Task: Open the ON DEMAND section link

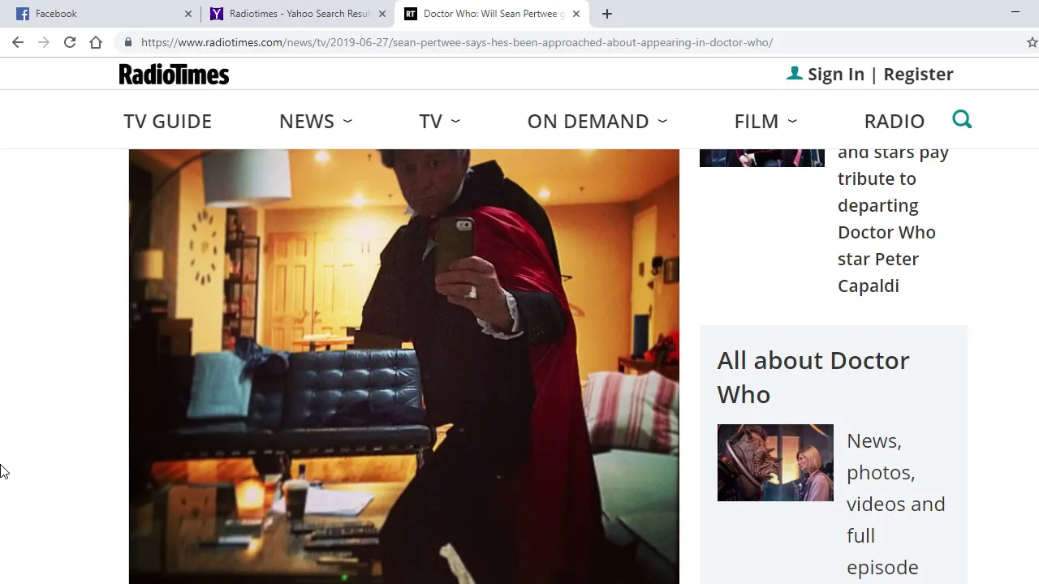Action: pyautogui.click(x=588, y=121)
